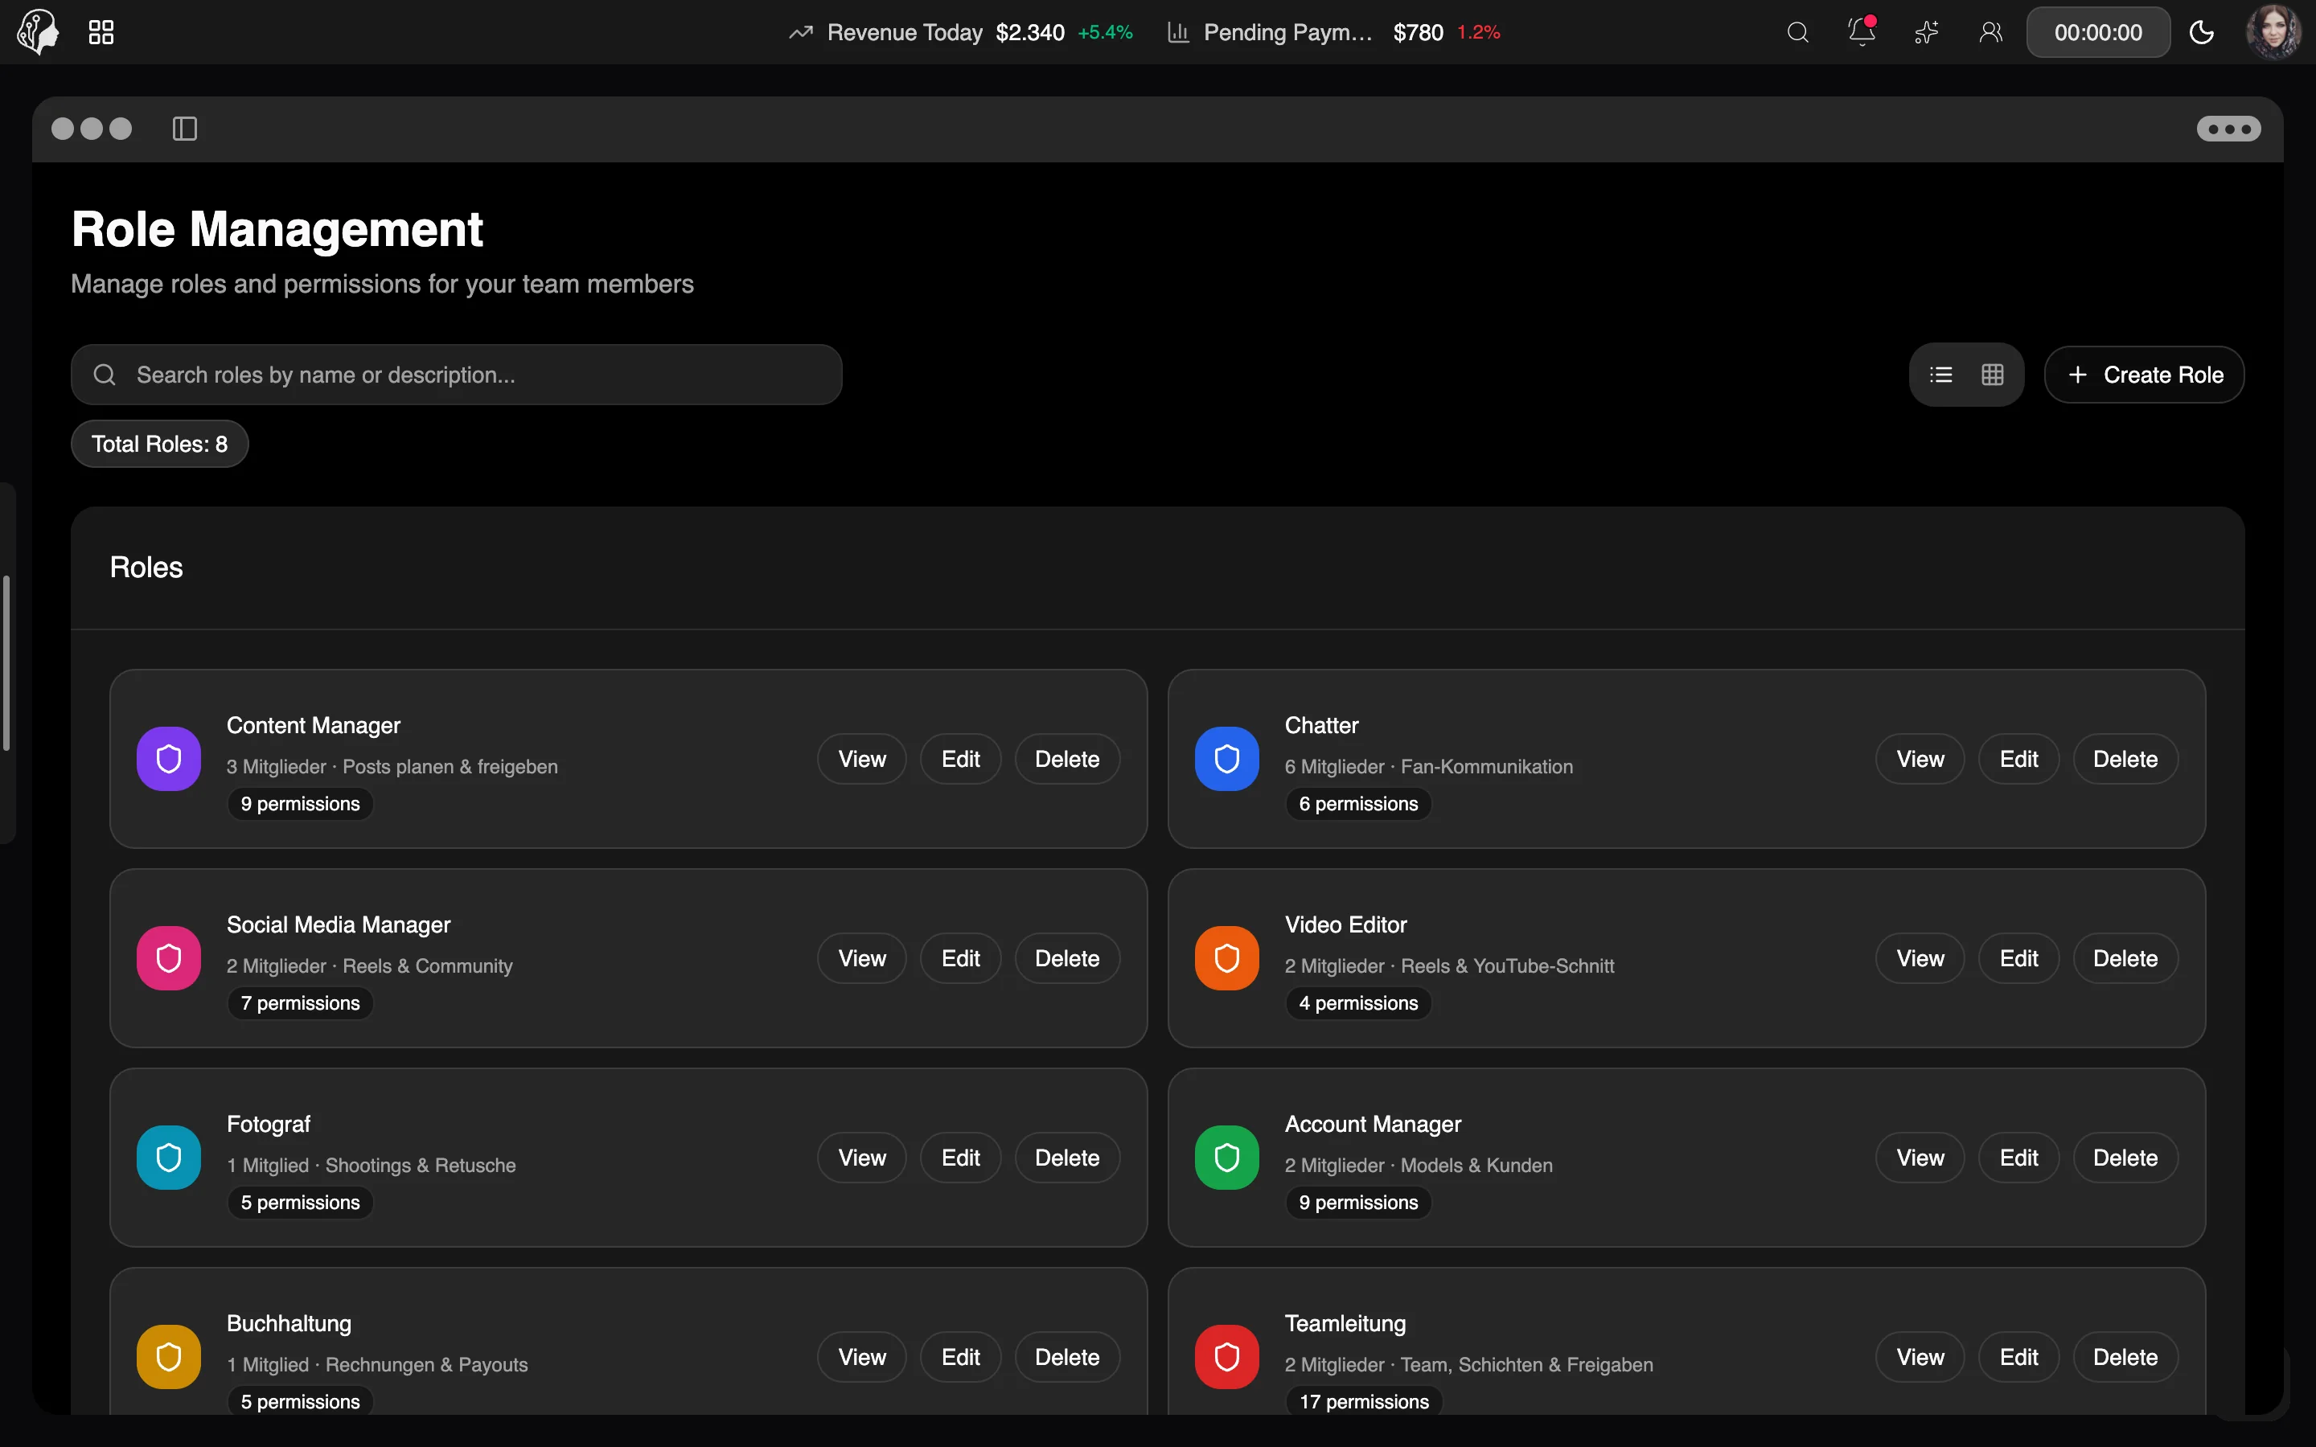Click Create Role button
The height and width of the screenshot is (1447, 2316).
pos(2144,374)
